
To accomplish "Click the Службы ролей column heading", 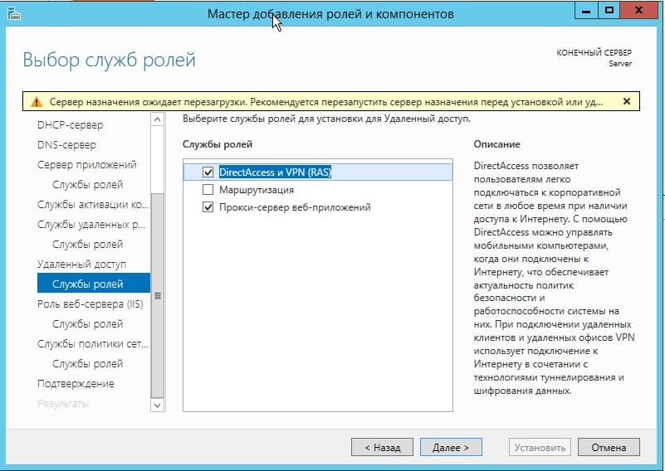I will (x=218, y=144).
